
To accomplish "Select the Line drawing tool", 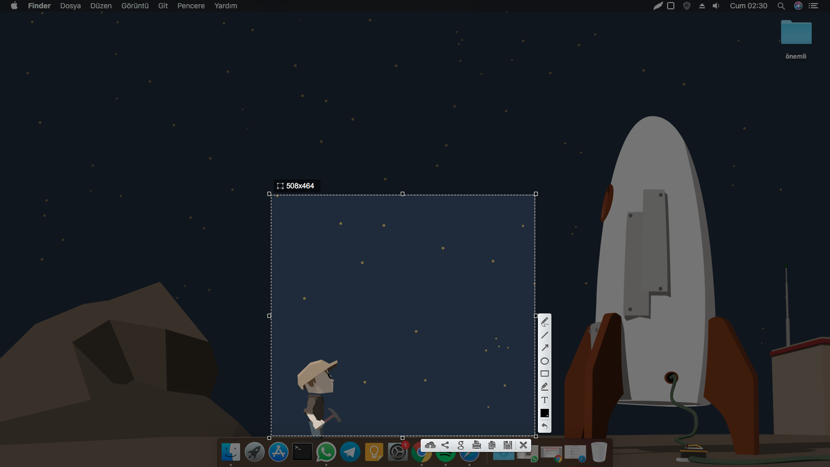I will pyautogui.click(x=544, y=335).
